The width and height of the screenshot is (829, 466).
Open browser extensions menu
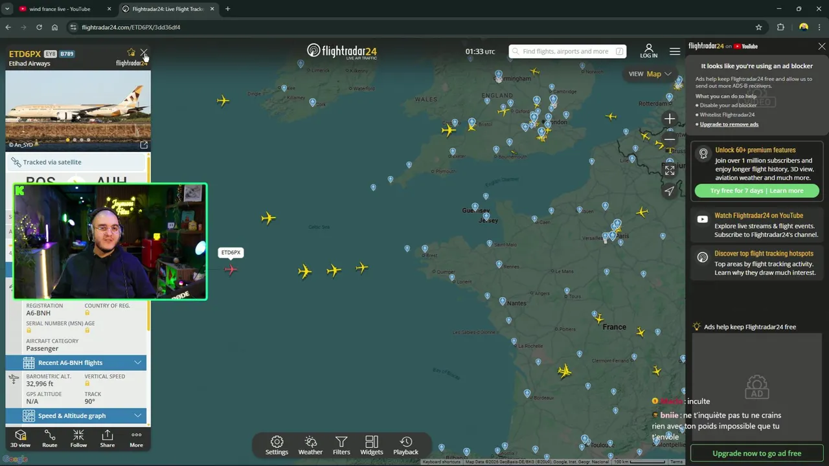pos(780,27)
